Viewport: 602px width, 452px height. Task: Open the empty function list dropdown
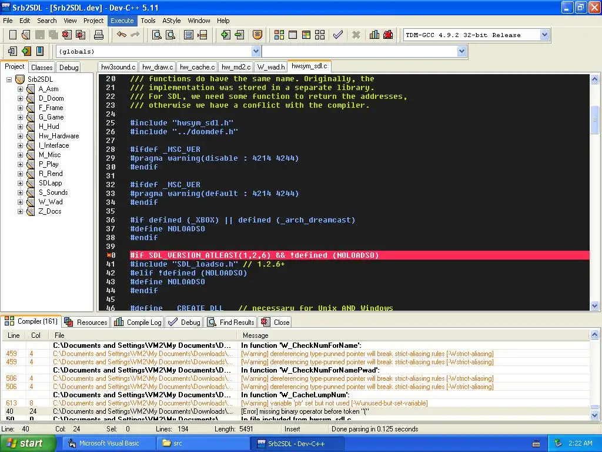[x=462, y=51]
